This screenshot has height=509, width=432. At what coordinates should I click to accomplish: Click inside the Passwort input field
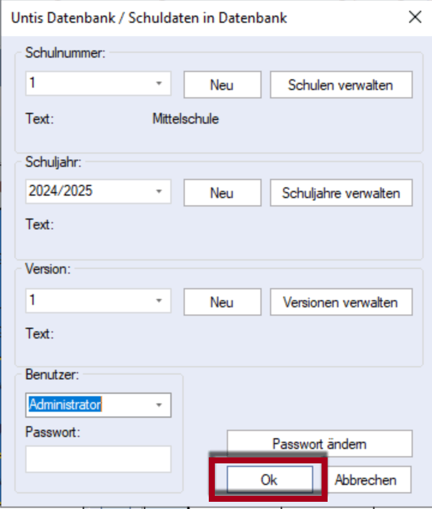[98, 459]
